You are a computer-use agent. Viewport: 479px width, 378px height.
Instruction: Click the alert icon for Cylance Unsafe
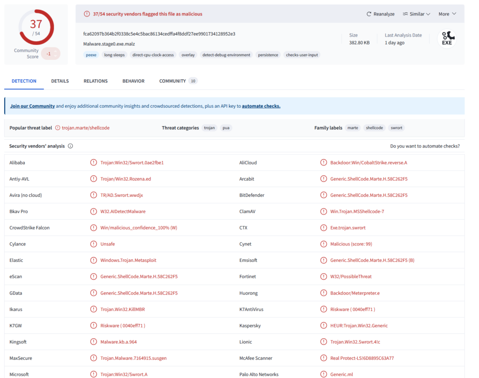point(94,244)
